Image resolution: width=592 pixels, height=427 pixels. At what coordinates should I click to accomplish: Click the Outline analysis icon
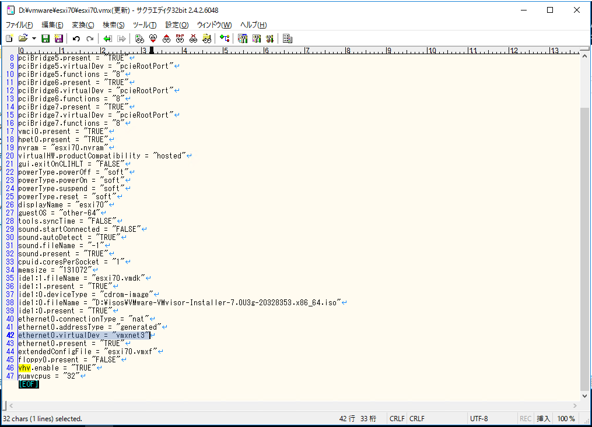(x=225, y=38)
